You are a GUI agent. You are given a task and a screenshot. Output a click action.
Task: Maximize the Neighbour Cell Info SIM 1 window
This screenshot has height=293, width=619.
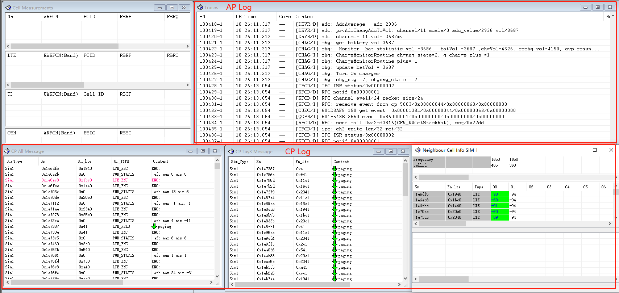point(595,150)
